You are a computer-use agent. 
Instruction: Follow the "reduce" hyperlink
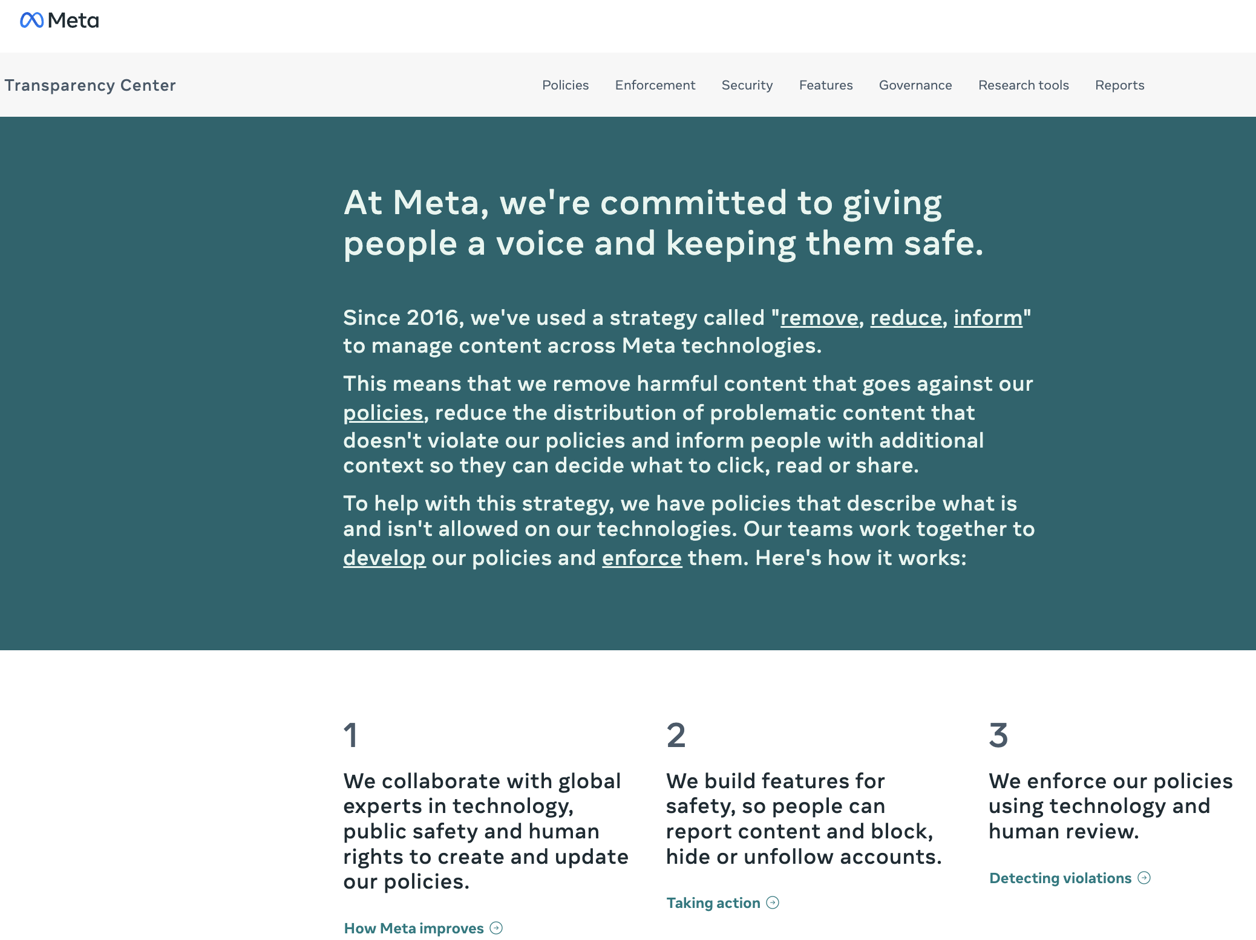pos(906,318)
